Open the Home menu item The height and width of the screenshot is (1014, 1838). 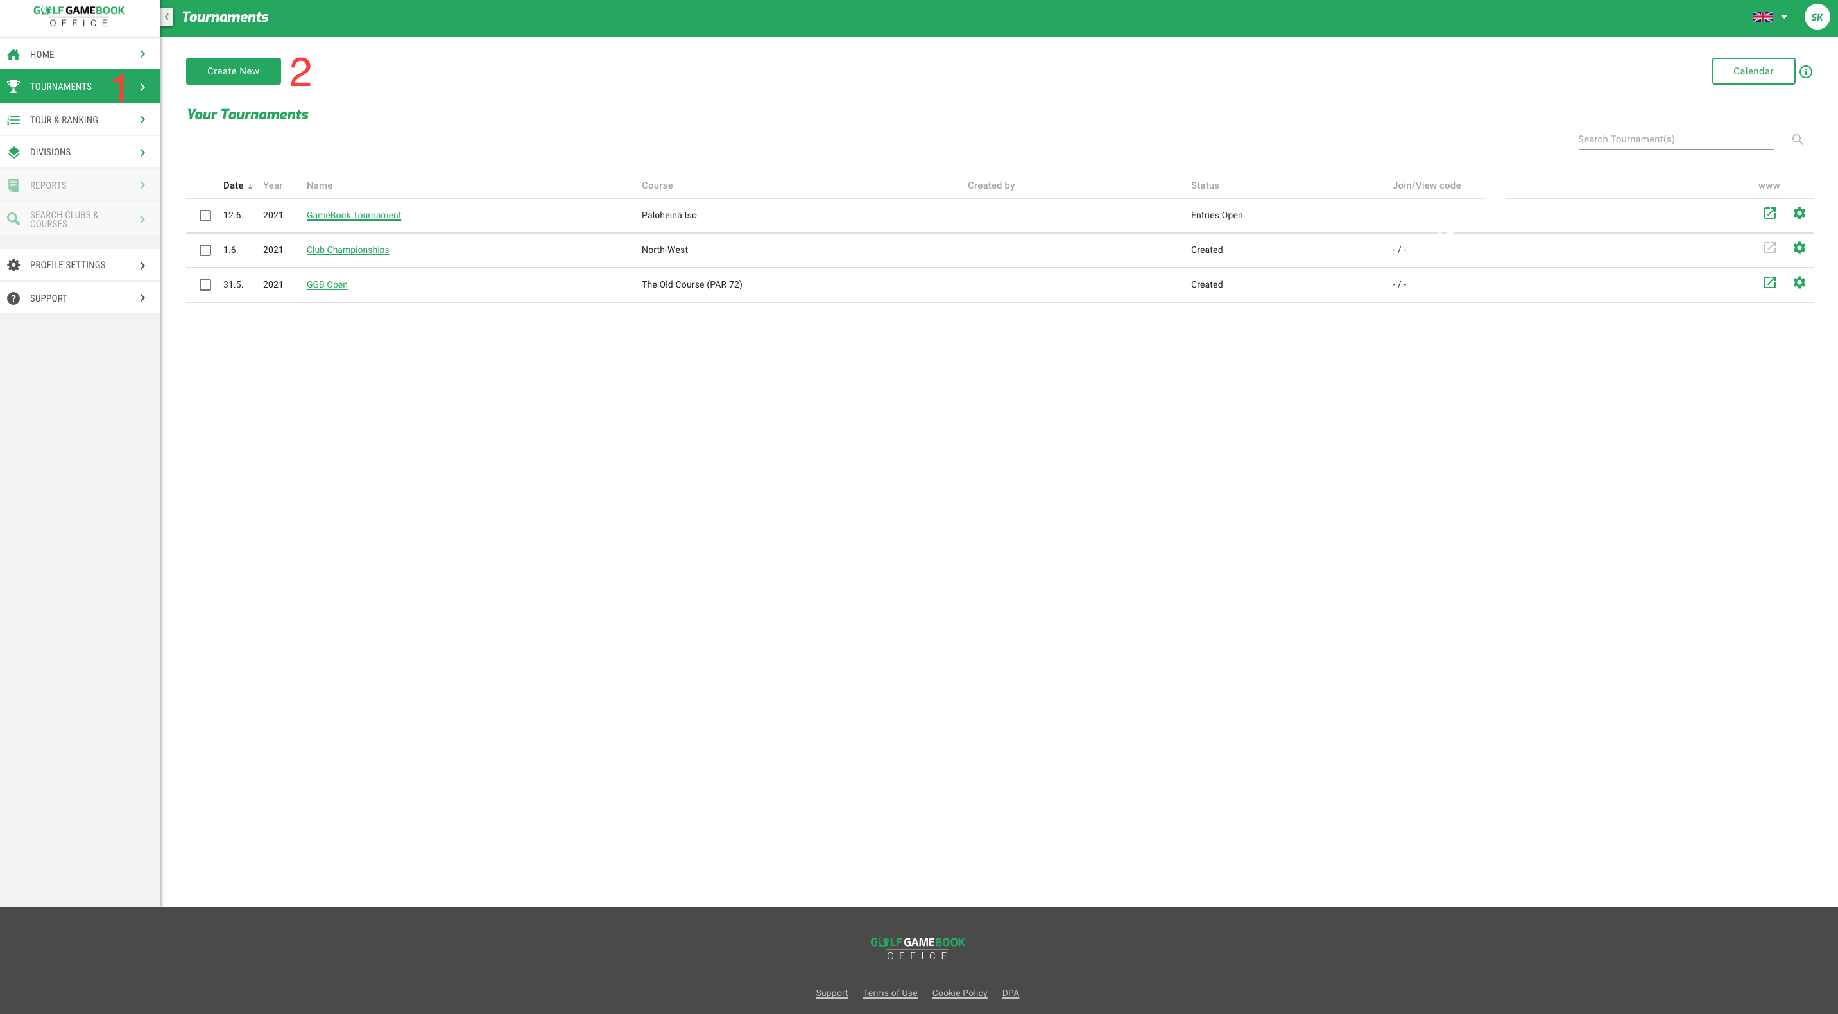[78, 53]
